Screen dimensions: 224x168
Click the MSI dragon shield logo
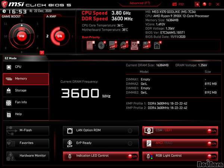point(4,4)
